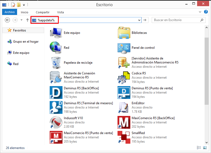Switch to the Inicio ribbon tab
The image size is (211, 153).
click(x=25, y=12)
